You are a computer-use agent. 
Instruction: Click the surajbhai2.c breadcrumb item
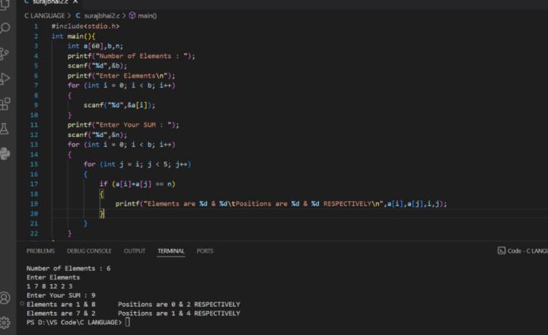coord(98,16)
